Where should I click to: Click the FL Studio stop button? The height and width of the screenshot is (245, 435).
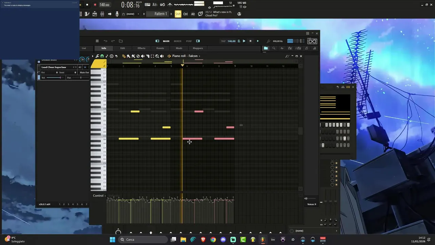coord(87,5)
